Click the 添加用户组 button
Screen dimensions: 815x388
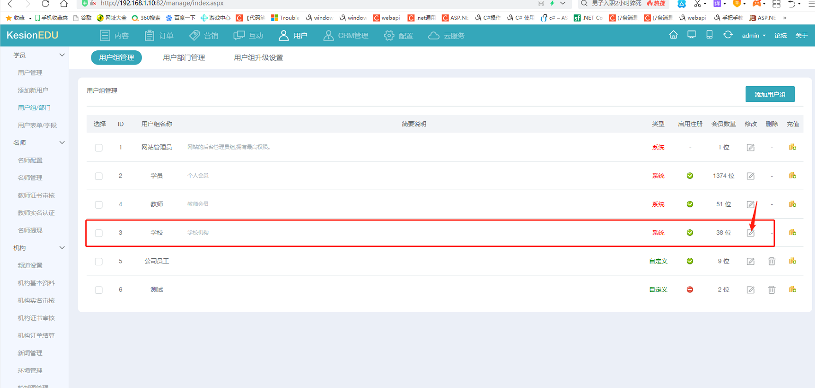[x=769, y=94]
